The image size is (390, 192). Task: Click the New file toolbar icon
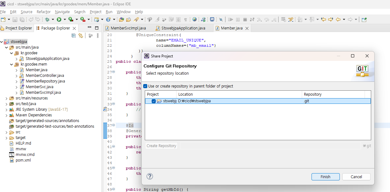(x=3, y=19)
